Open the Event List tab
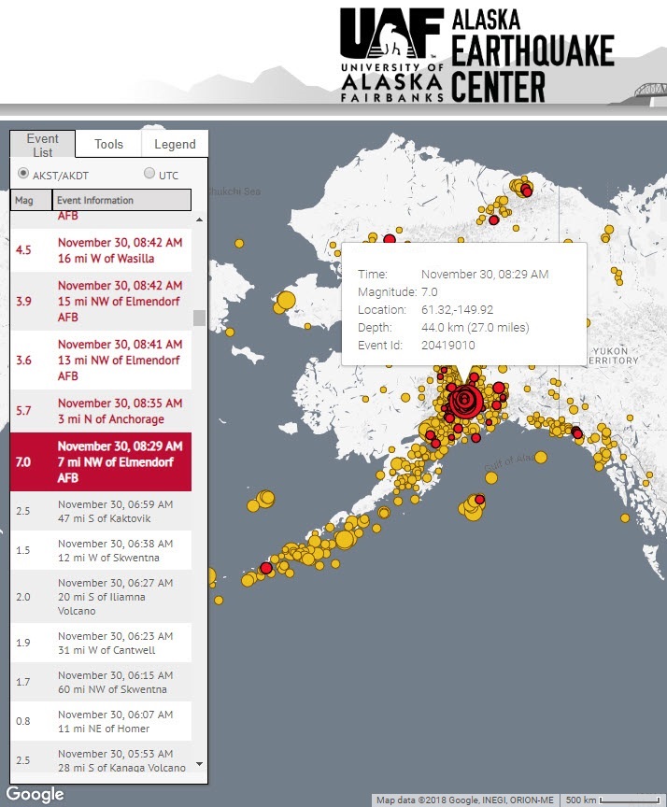Image resolution: width=667 pixels, height=807 pixels. [x=43, y=144]
